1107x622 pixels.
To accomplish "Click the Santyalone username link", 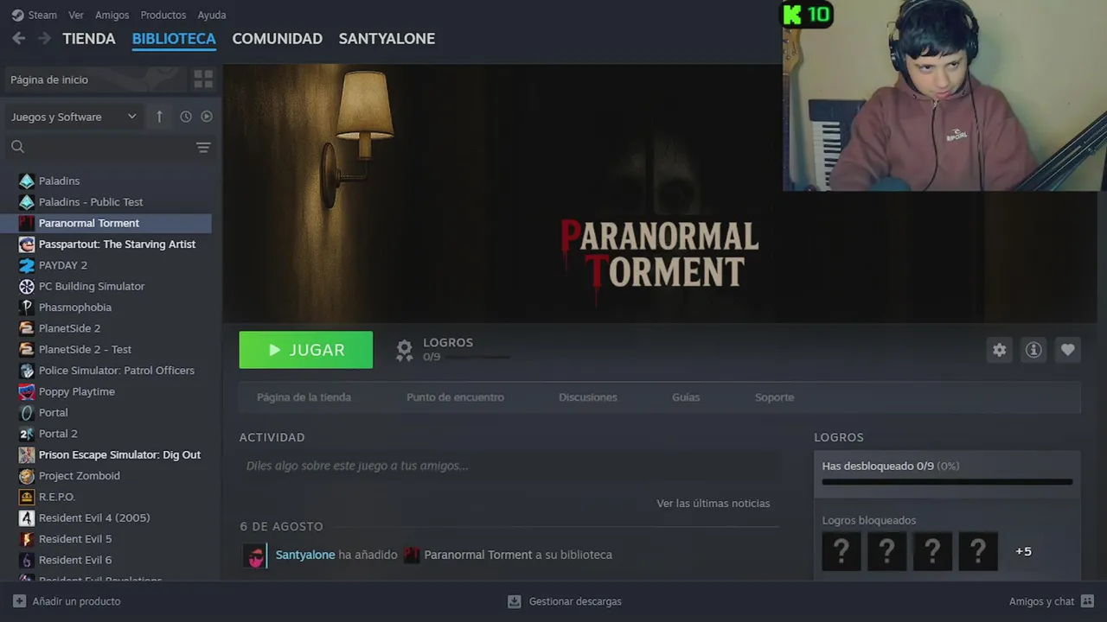I will pos(305,555).
